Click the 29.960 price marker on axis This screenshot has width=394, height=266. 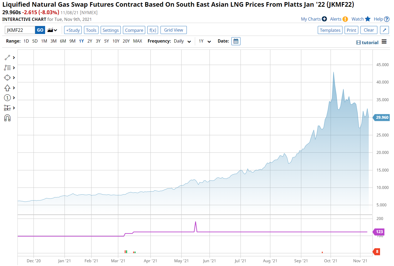pos(382,117)
